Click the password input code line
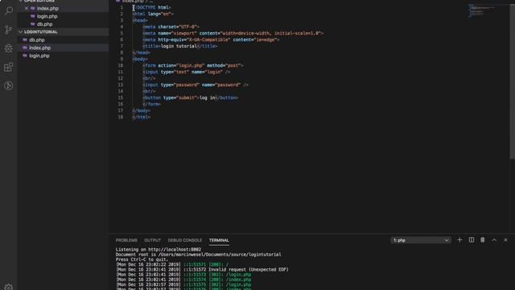This screenshot has width=515, height=290. (196, 85)
